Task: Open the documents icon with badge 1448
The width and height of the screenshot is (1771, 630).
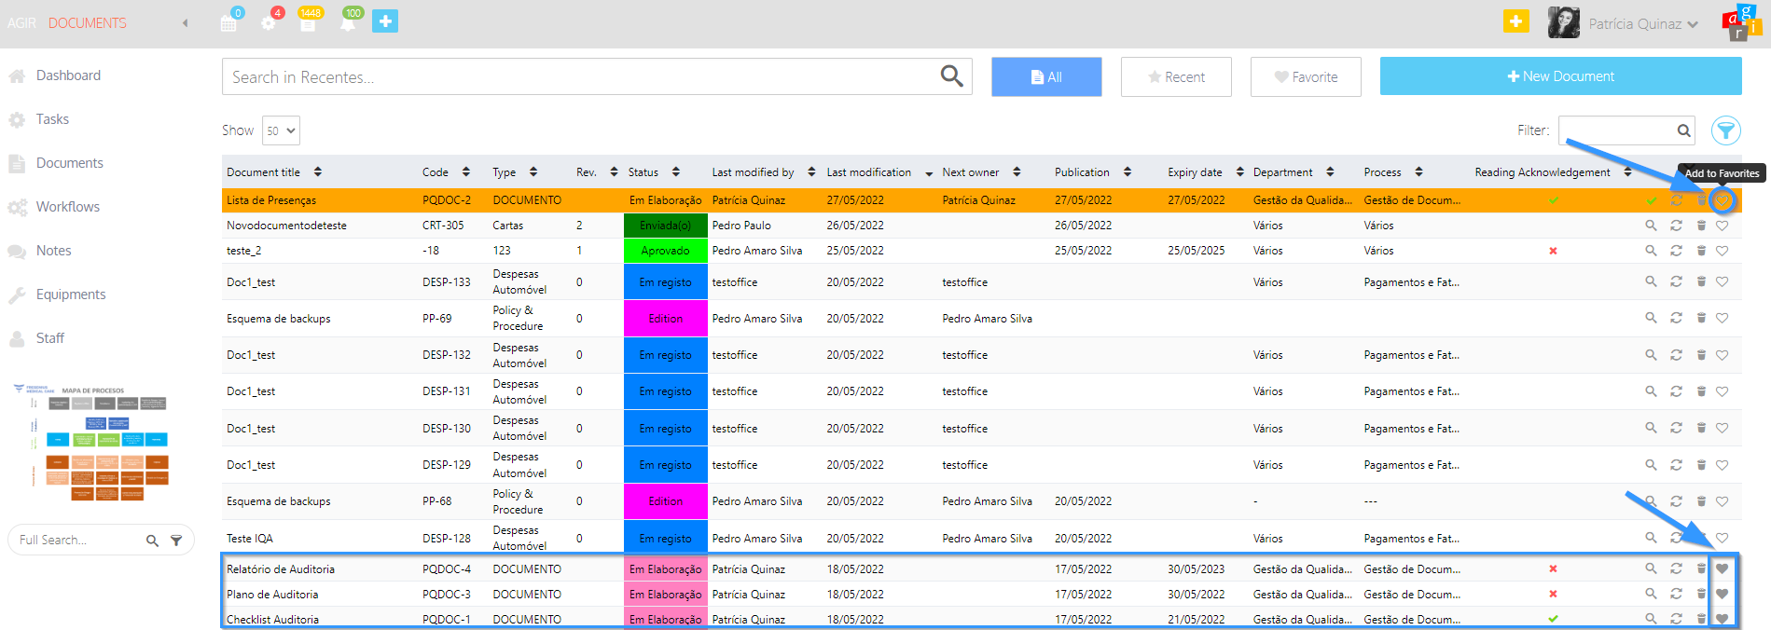Action: (308, 22)
